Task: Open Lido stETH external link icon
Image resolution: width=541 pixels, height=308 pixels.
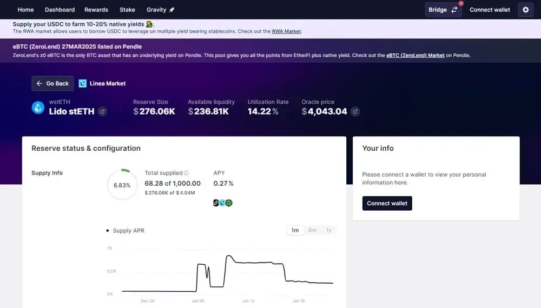Action: [102, 112]
